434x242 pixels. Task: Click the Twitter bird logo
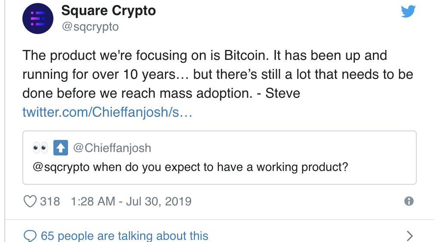[x=408, y=12]
